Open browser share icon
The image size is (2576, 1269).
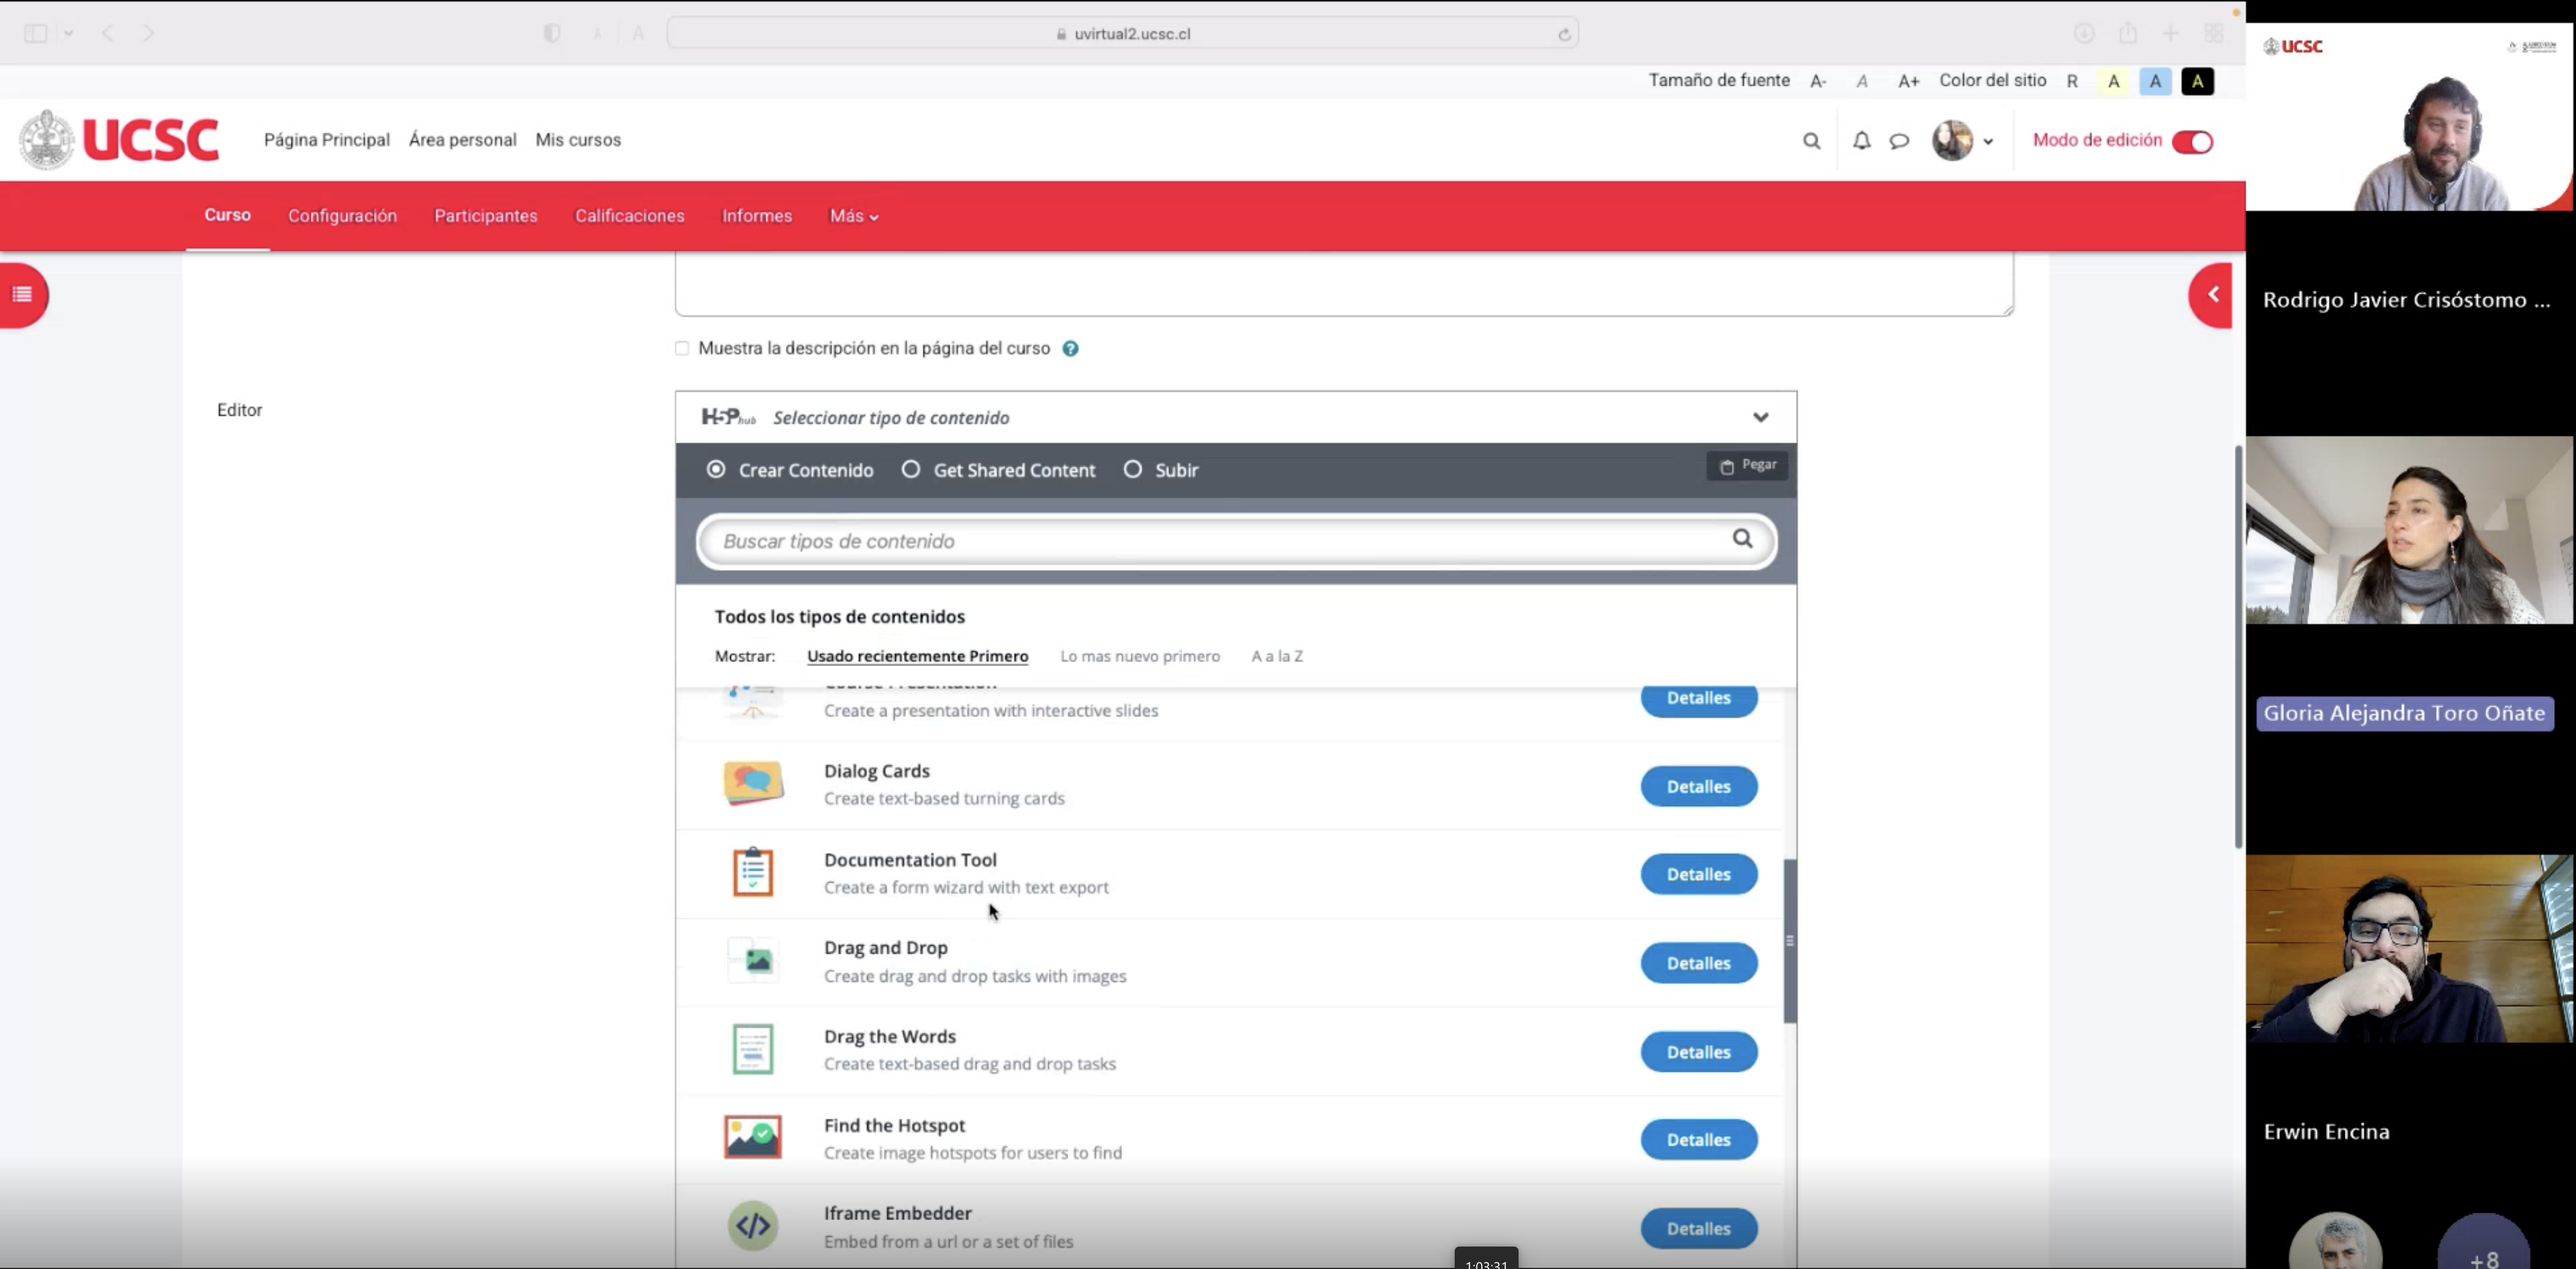(x=2127, y=33)
